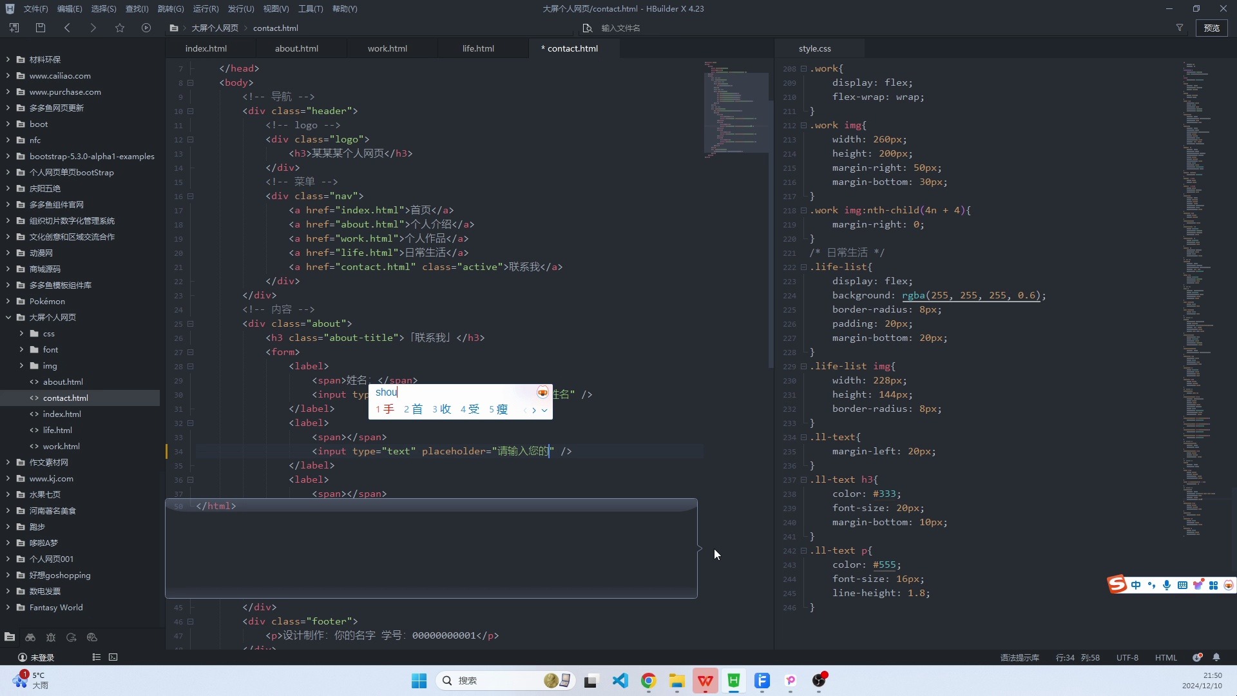The image size is (1237, 696).
Task: Fold the code block at line 10
Action: point(191,111)
